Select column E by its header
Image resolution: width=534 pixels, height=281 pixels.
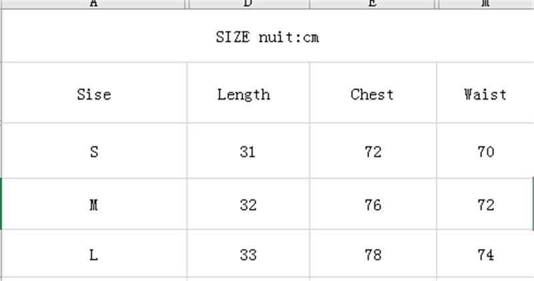point(373,3)
